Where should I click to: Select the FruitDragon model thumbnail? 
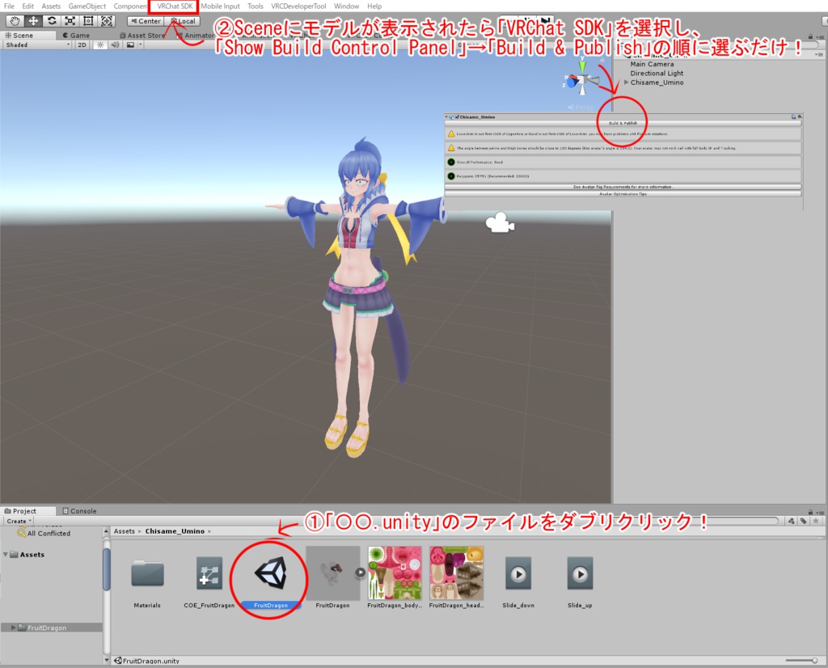[x=332, y=573]
